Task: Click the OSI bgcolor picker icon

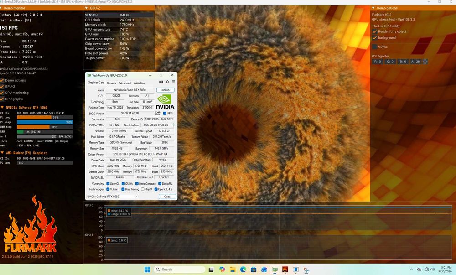Action: click(425, 62)
